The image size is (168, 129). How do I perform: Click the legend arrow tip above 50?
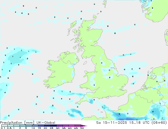pyautogui.click(x=84, y=126)
